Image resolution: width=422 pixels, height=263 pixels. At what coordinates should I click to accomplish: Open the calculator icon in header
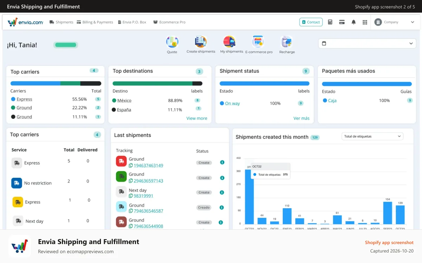pyautogui.click(x=330, y=22)
